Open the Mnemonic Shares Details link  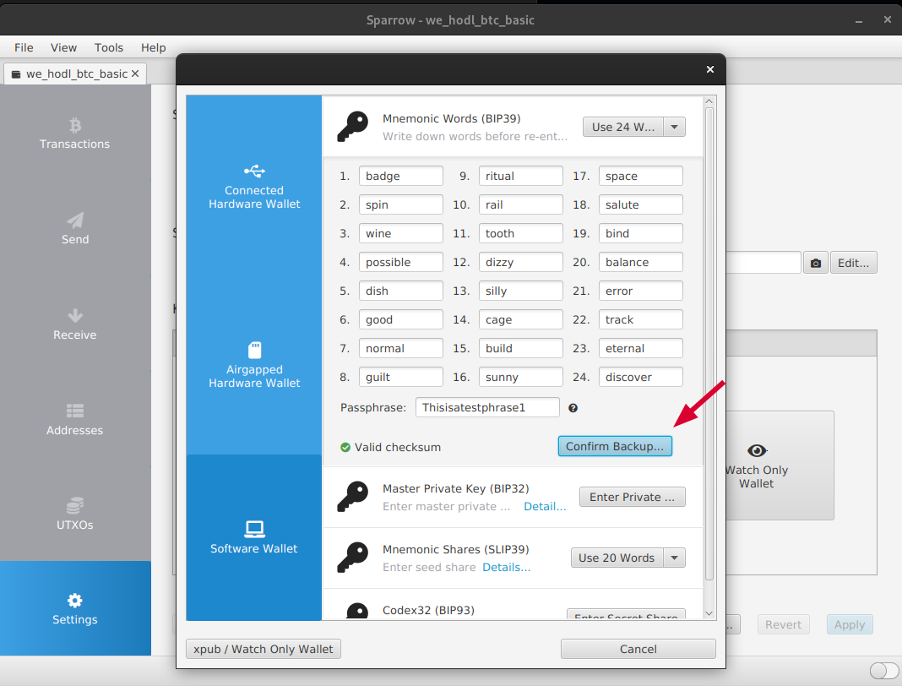tap(506, 568)
